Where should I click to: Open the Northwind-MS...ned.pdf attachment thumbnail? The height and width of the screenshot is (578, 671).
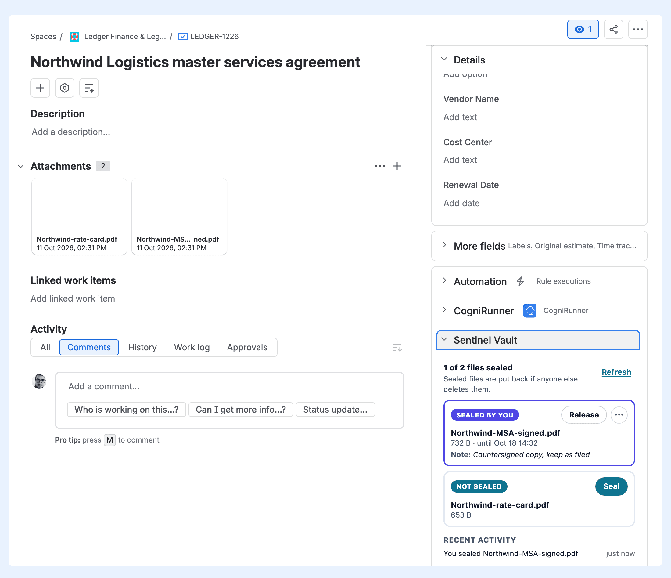click(x=179, y=216)
